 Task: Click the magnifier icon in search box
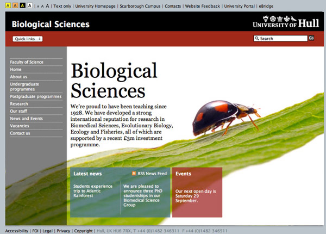[x=257, y=39]
